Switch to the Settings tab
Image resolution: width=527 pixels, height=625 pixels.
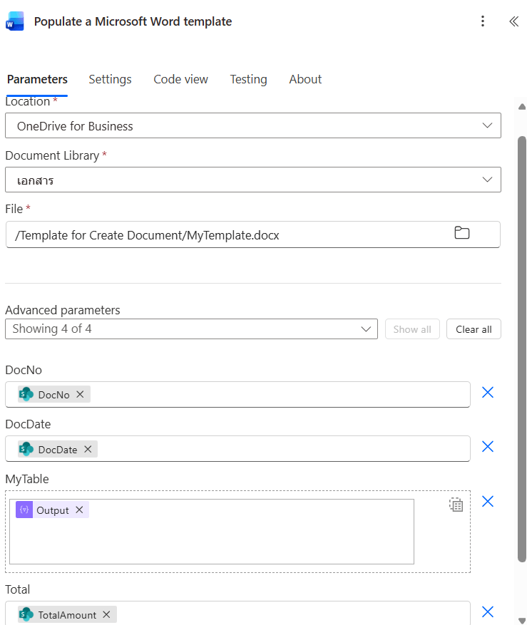click(x=110, y=79)
